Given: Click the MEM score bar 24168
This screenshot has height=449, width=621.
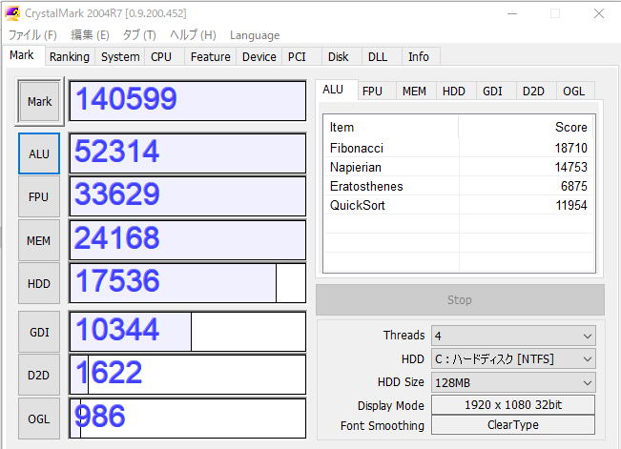Looking at the screenshot, I should (188, 240).
